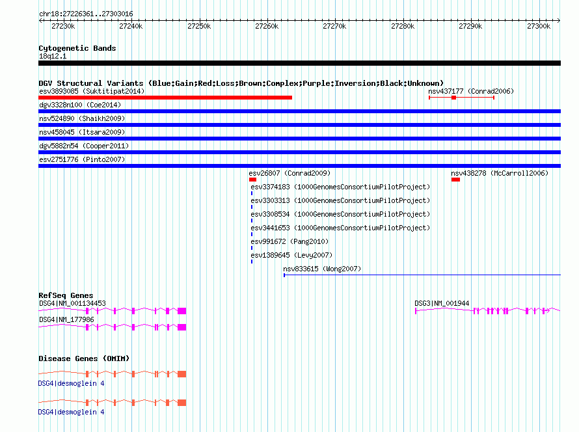This screenshot has width=579, height=432.
Task: Click the nsv833615 (Wong2007) label text
Action: [x=322, y=269]
